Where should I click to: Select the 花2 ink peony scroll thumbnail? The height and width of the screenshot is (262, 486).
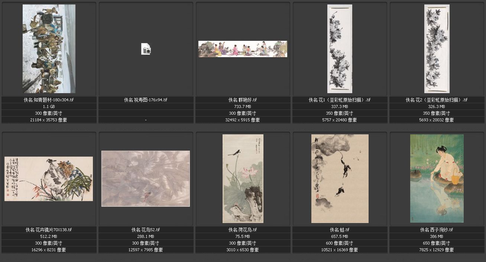pos(437,49)
